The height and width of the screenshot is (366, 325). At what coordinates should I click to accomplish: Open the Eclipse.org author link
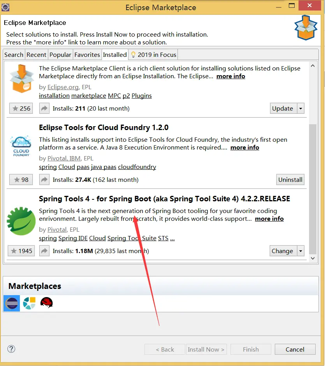pyautogui.click(x=63, y=87)
